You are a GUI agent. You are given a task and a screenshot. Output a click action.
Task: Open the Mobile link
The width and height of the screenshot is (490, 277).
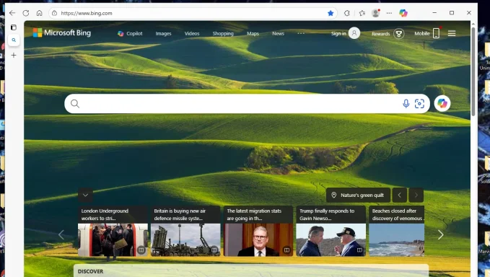422,33
